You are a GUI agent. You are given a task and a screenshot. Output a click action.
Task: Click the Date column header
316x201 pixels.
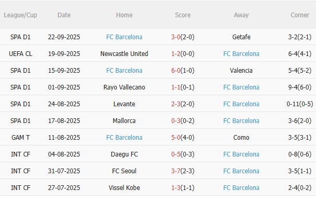point(64,15)
